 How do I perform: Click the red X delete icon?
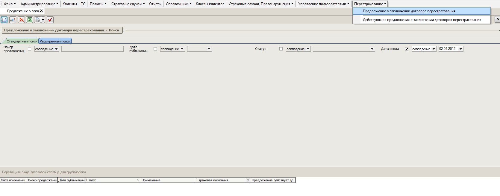coord(21,20)
